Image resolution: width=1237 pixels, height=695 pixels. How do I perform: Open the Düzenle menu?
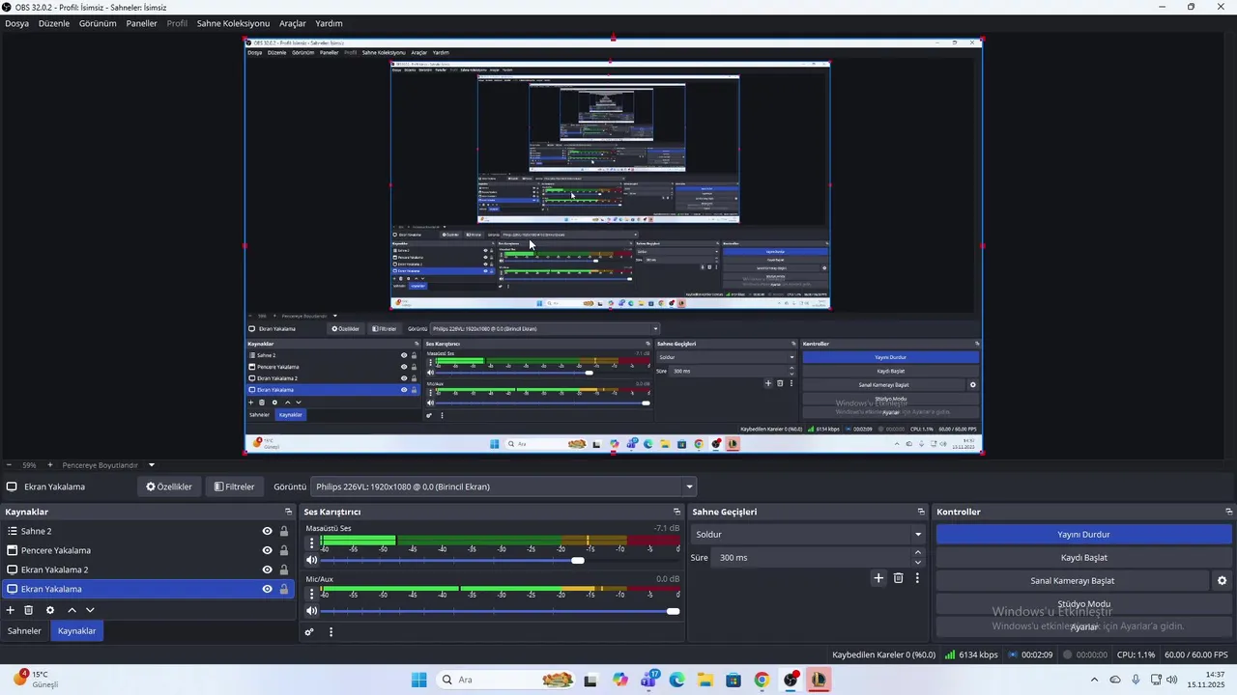tap(54, 23)
